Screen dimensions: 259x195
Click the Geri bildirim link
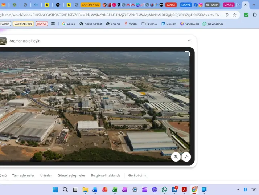click(x=137, y=175)
